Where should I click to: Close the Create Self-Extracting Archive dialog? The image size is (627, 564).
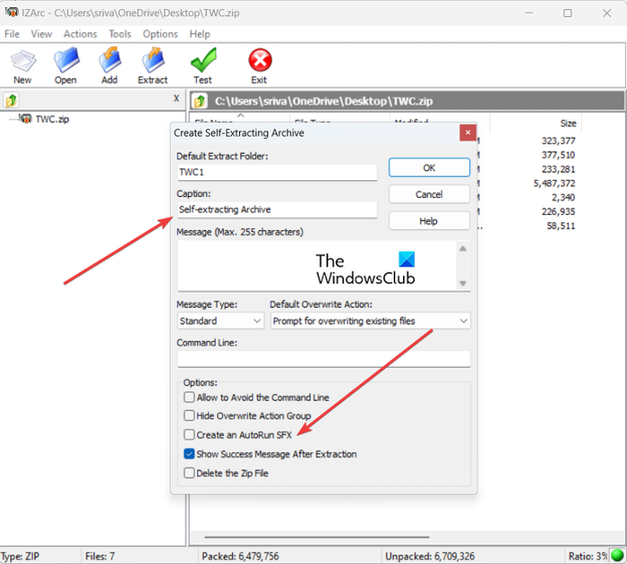point(468,132)
